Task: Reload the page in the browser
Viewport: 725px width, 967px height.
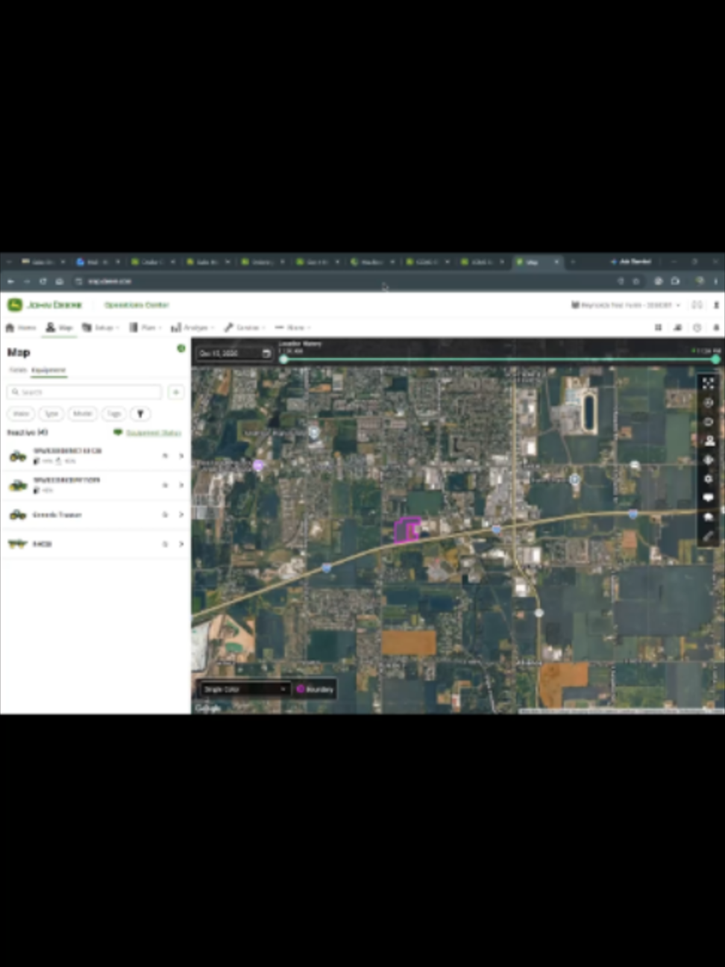Action: click(43, 281)
